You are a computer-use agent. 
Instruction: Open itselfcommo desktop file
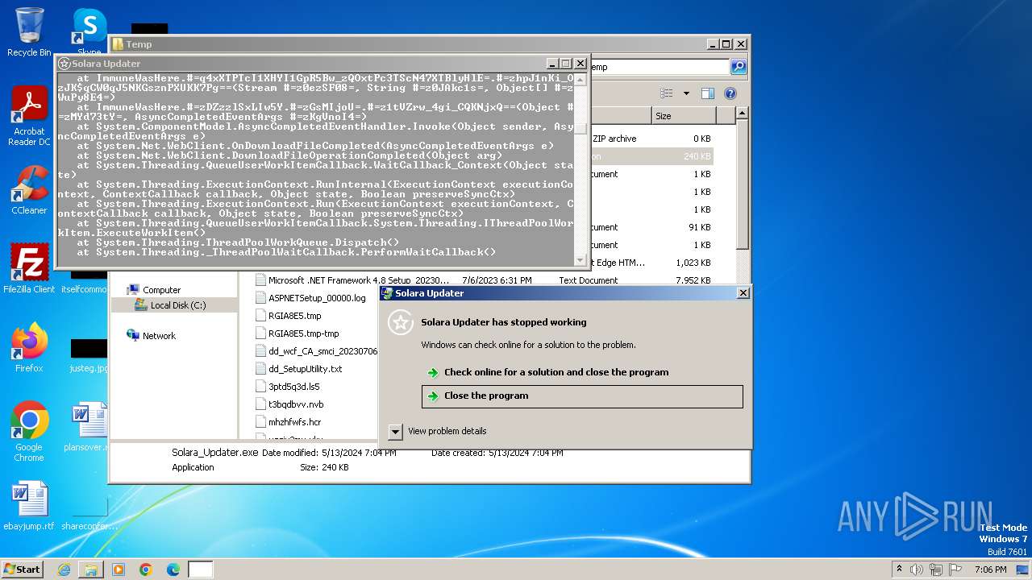pos(84,280)
